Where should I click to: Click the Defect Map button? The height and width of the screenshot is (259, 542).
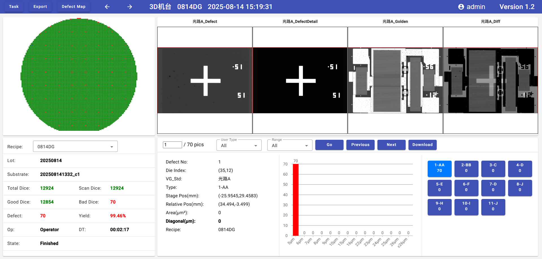point(73,6)
